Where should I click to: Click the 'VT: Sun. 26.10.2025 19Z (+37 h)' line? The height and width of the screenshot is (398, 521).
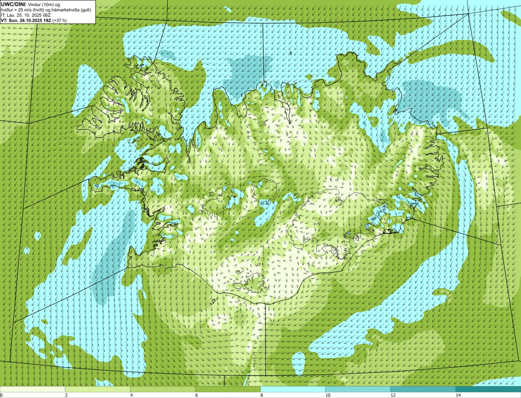pyautogui.click(x=34, y=20)
